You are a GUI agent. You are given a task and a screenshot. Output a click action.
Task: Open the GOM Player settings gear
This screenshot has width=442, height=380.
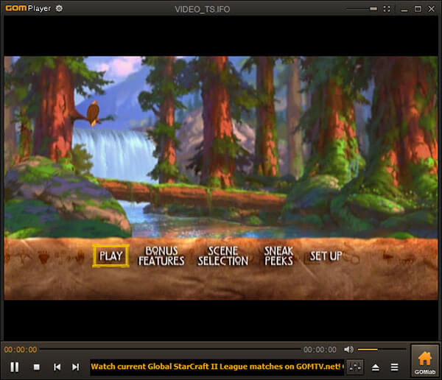coord(59,8)
